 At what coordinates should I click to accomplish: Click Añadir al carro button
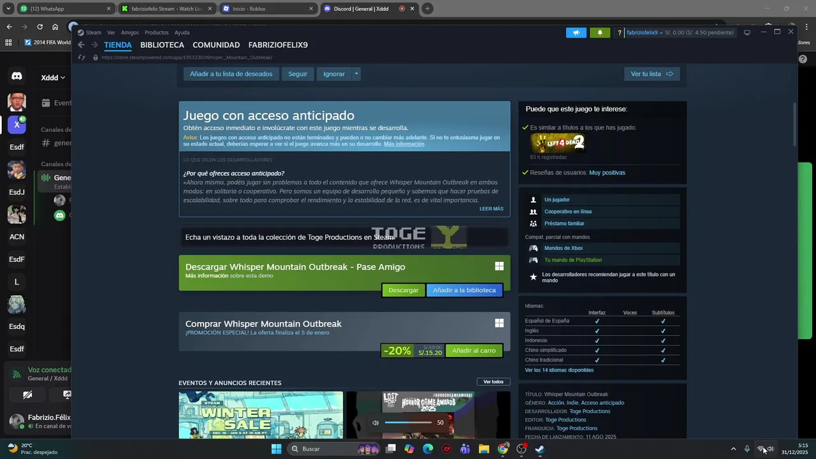[x=474, y=351]
